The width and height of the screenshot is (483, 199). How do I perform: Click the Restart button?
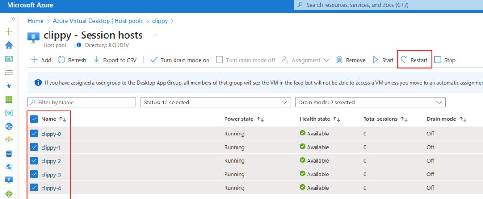click(414, 60)
